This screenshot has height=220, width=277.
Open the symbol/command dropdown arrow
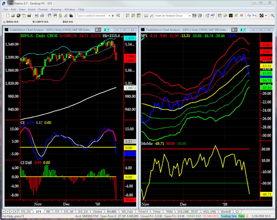tap(110, 16)
